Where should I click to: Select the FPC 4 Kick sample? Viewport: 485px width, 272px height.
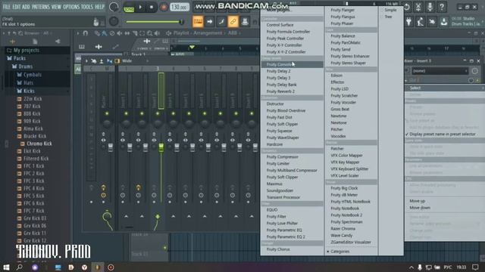pyautogui.click(x=33, y=188)
